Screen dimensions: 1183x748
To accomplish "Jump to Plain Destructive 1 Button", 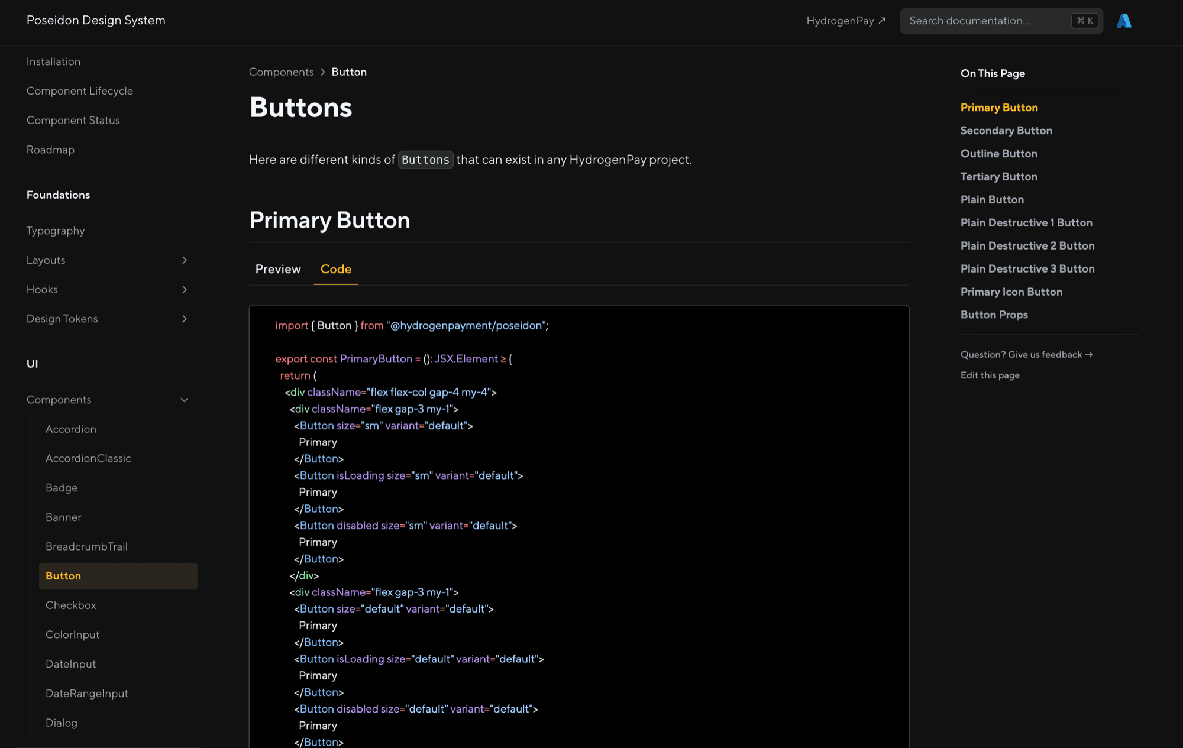I will coord(1026,223).
